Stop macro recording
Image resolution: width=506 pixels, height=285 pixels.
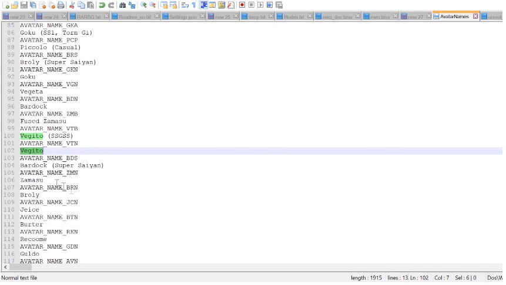pos(252,5)
